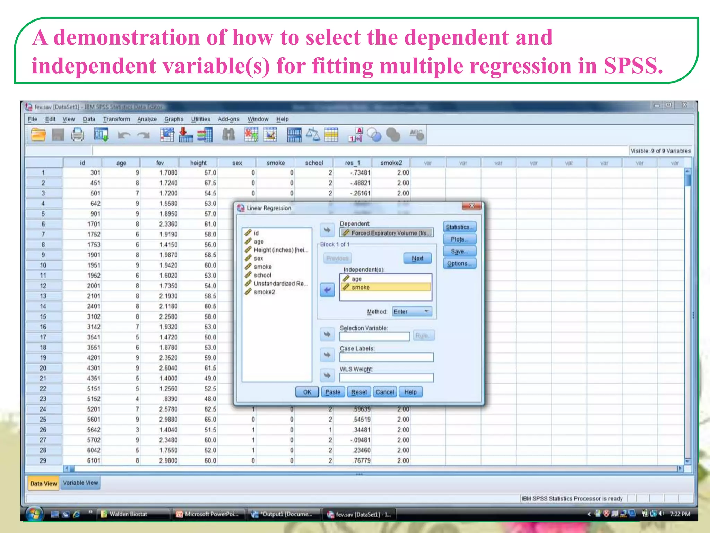Click the fev column header
710x533 pixels.
coord(160,163)
